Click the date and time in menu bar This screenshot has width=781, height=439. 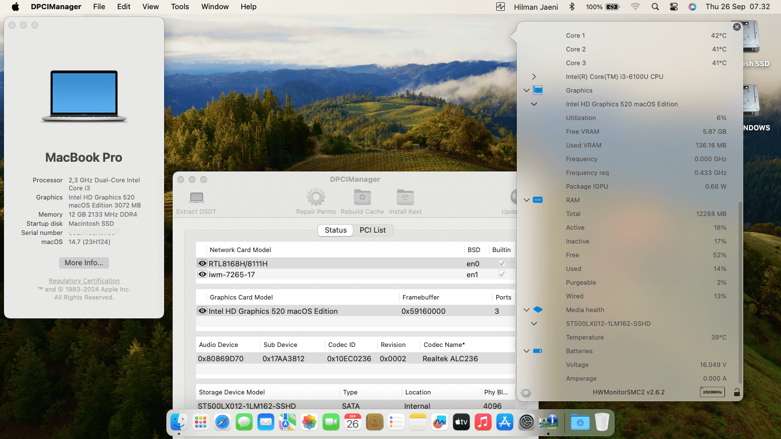pos(738,7)
